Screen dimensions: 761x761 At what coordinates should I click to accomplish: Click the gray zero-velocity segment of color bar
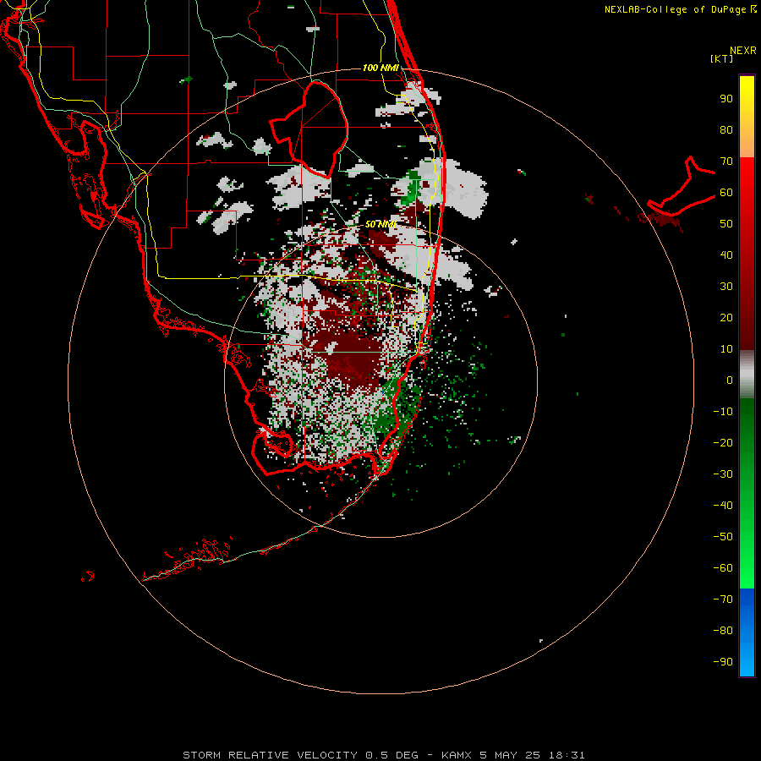point(747,375)
